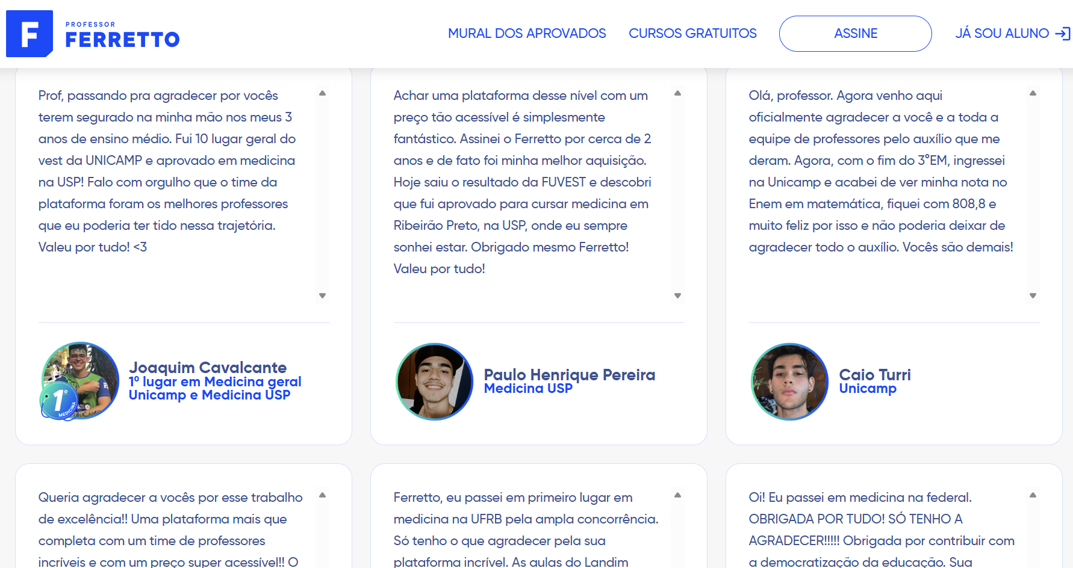Viewport: 1073px width, 568px height.
Task: Click scroll-up arrow in UFRB testimonial card
Action: coord(677,495)
